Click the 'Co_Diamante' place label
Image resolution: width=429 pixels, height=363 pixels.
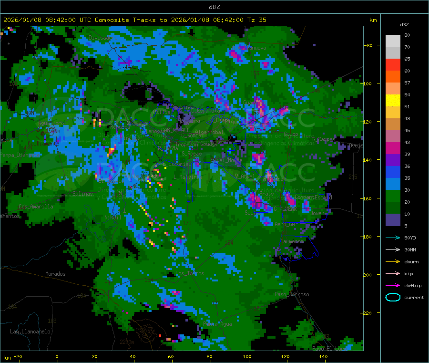(x=43, y=144)
